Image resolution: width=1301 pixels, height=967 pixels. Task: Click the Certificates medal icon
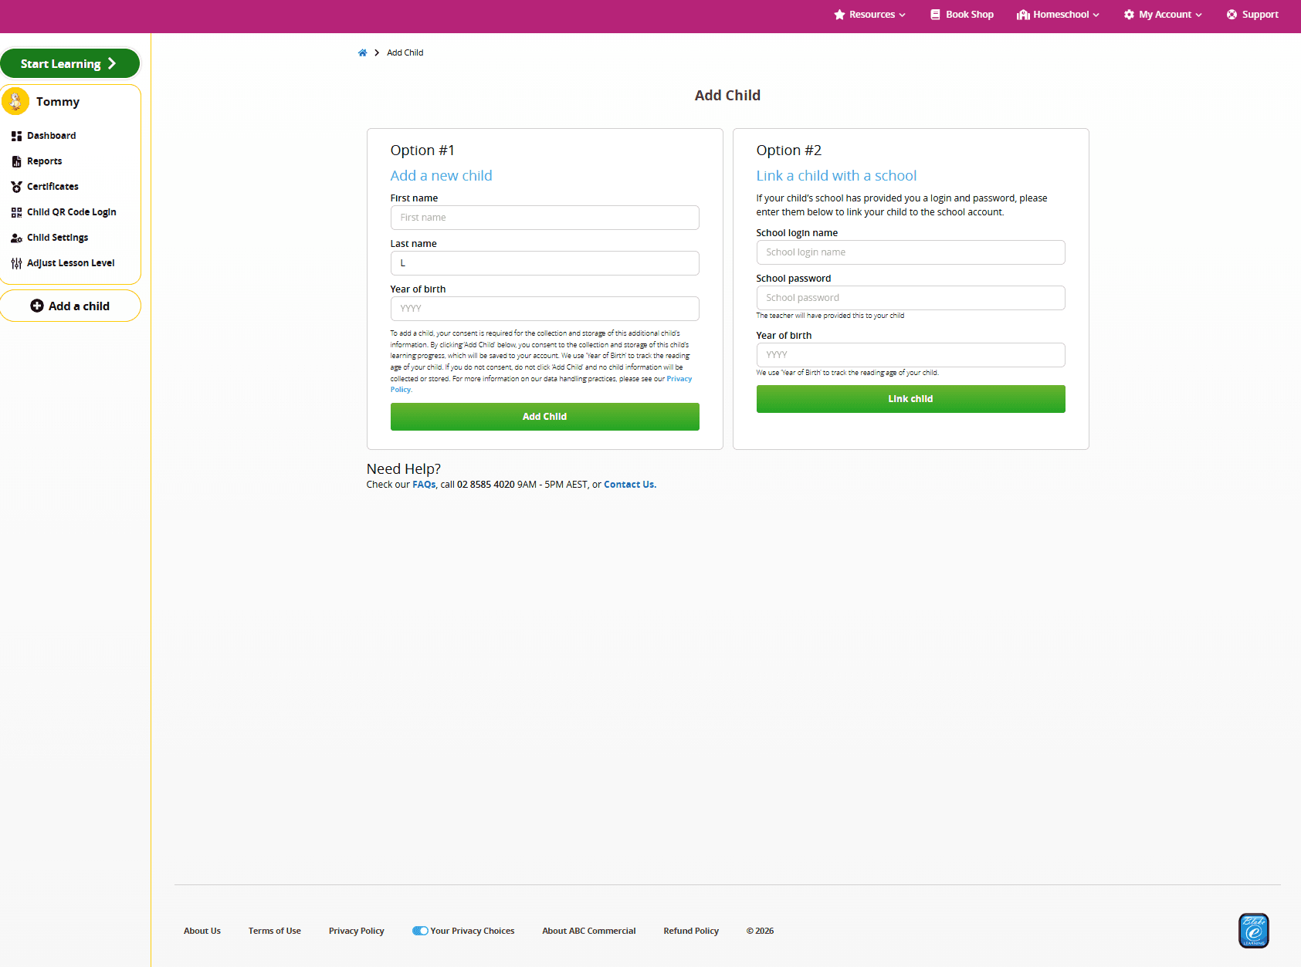click(16, 187)
